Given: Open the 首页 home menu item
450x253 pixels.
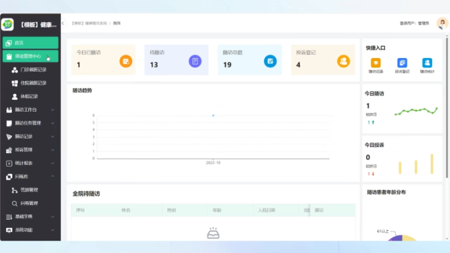Looking at the screenshot, I should (30, 43).
